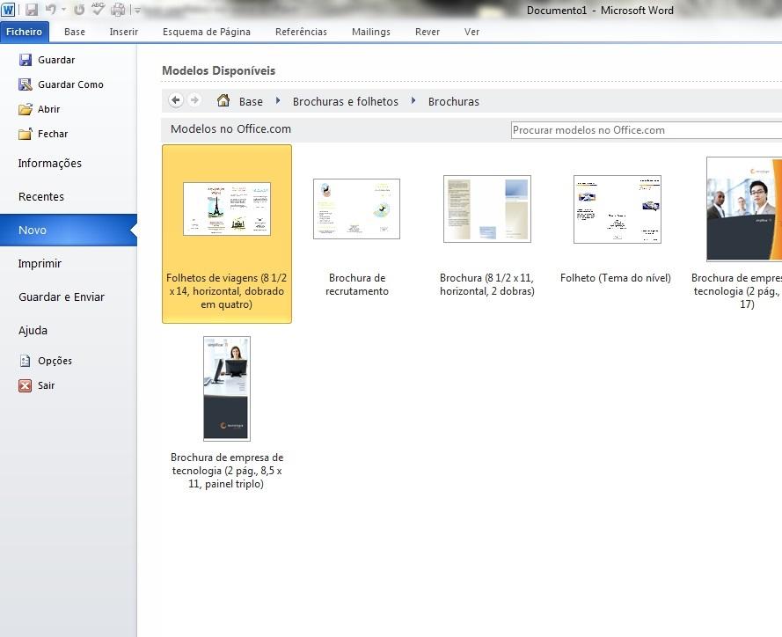Image resolution: width=782 pixels, height=637 pixels.
Task: Open the Inserir ribbon tab
Action: tap(123, 32)
